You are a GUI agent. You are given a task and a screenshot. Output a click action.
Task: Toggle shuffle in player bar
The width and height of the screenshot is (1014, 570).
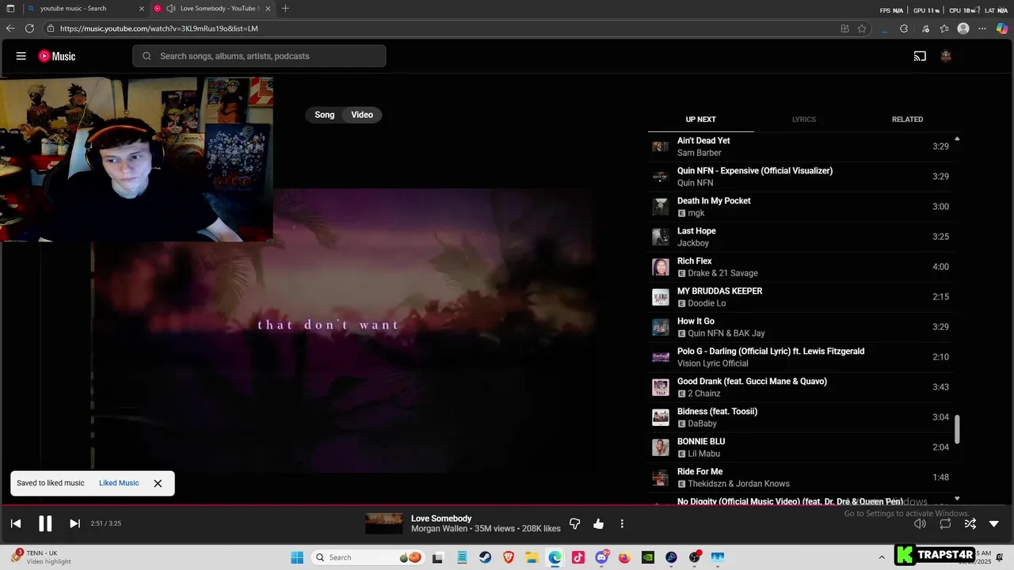[970, 523]
